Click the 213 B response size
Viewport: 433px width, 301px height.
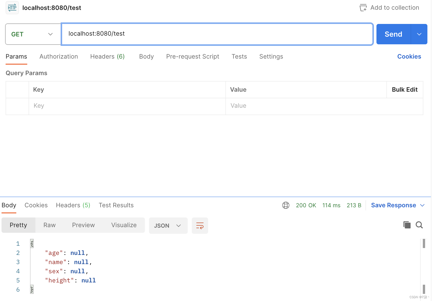pyautogui.click(x=354, y=205)
